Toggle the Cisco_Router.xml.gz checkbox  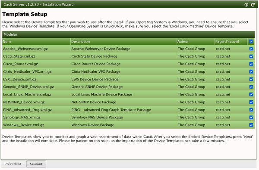point(251,64)
